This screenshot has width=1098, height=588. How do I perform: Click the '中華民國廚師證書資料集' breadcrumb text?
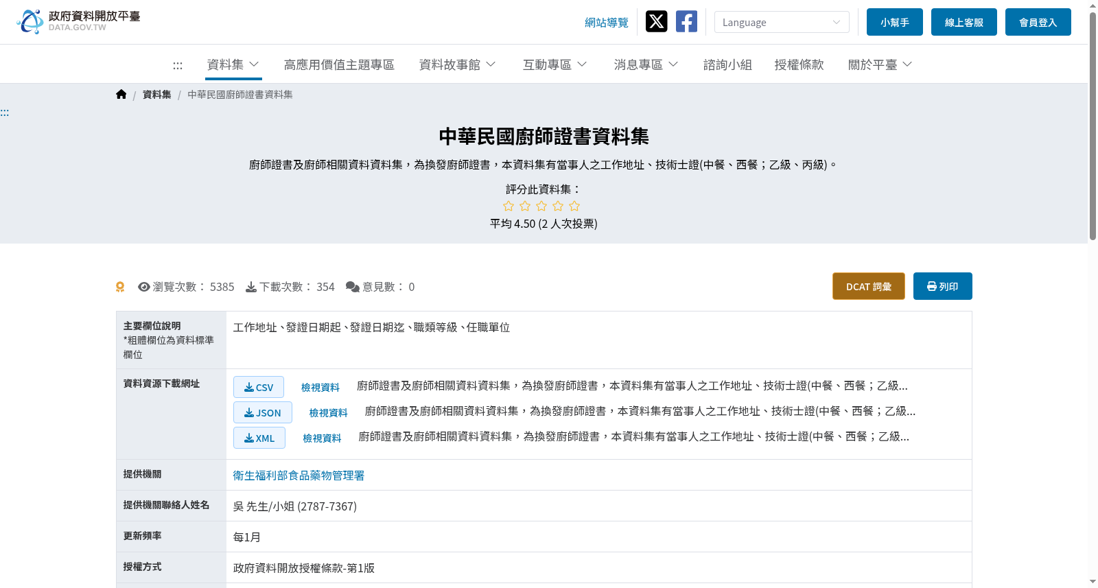point(240,95)
